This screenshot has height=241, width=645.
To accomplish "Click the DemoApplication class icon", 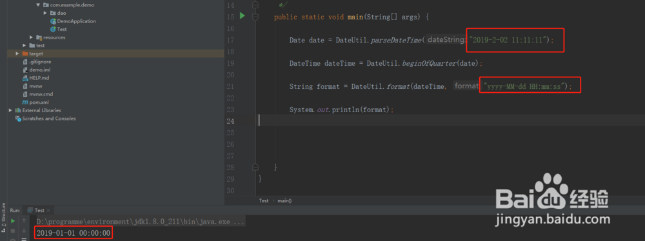I will [x=53, y=21].
